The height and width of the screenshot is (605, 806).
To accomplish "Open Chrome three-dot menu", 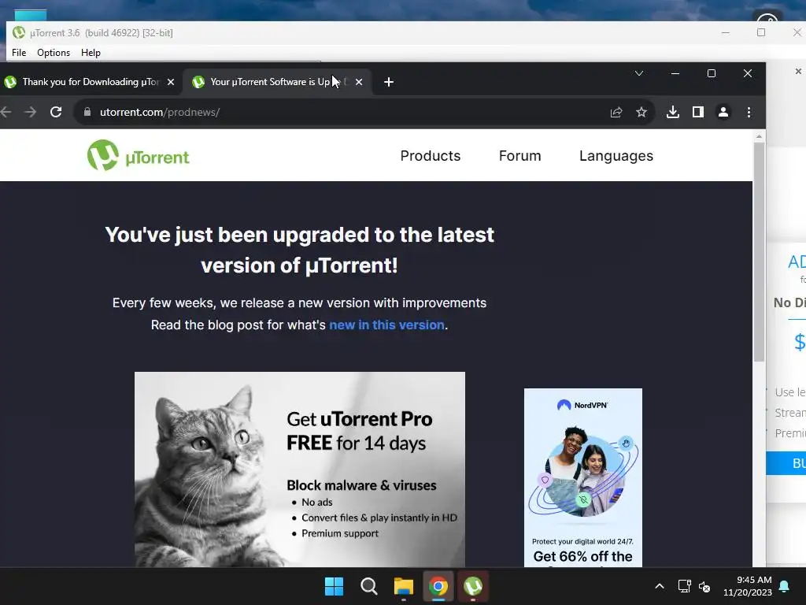I will [749, 112].
